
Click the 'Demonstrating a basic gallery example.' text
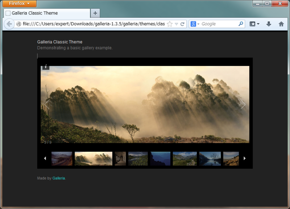click(75, 48)
